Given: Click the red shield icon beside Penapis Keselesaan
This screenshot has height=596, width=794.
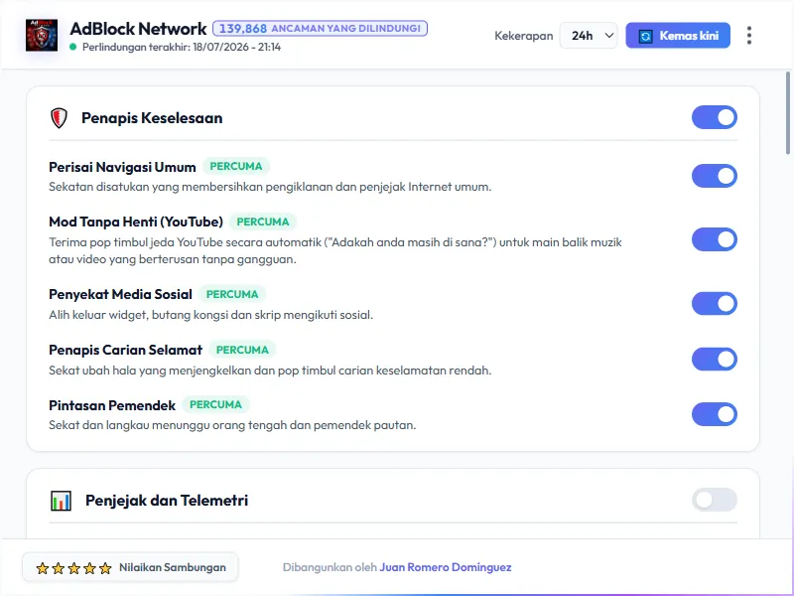Looking at the screenshot, I should (59, 118).
